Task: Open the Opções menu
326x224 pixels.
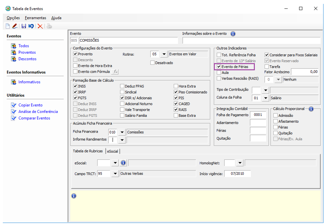Action: [13, 18]
